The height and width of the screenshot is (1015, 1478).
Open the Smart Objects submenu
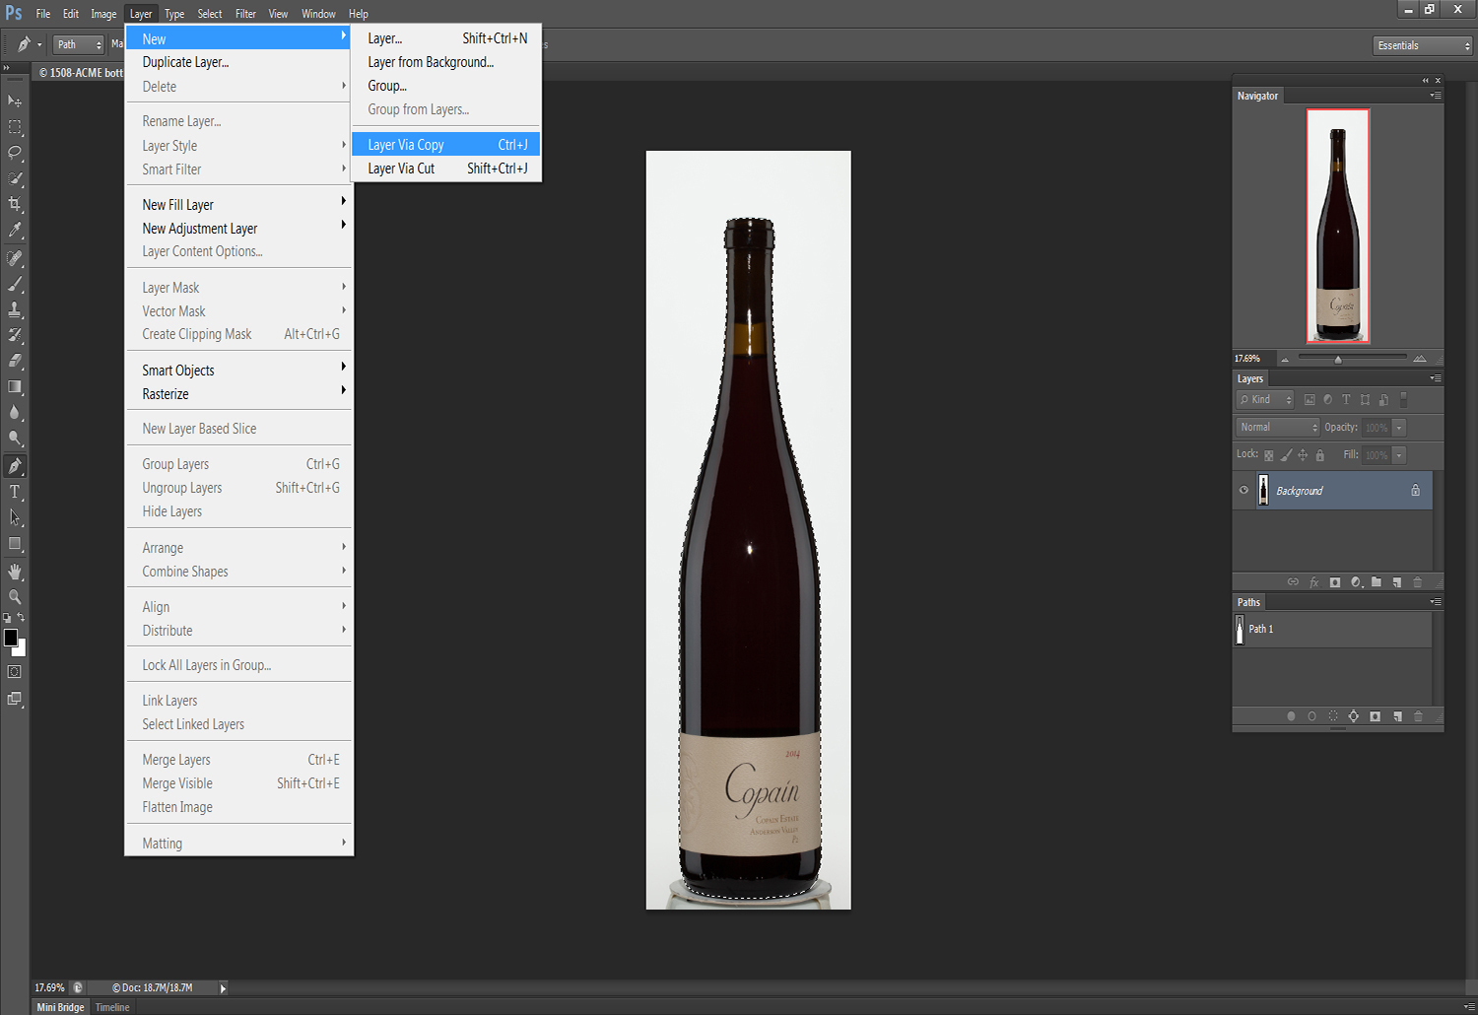239,371
